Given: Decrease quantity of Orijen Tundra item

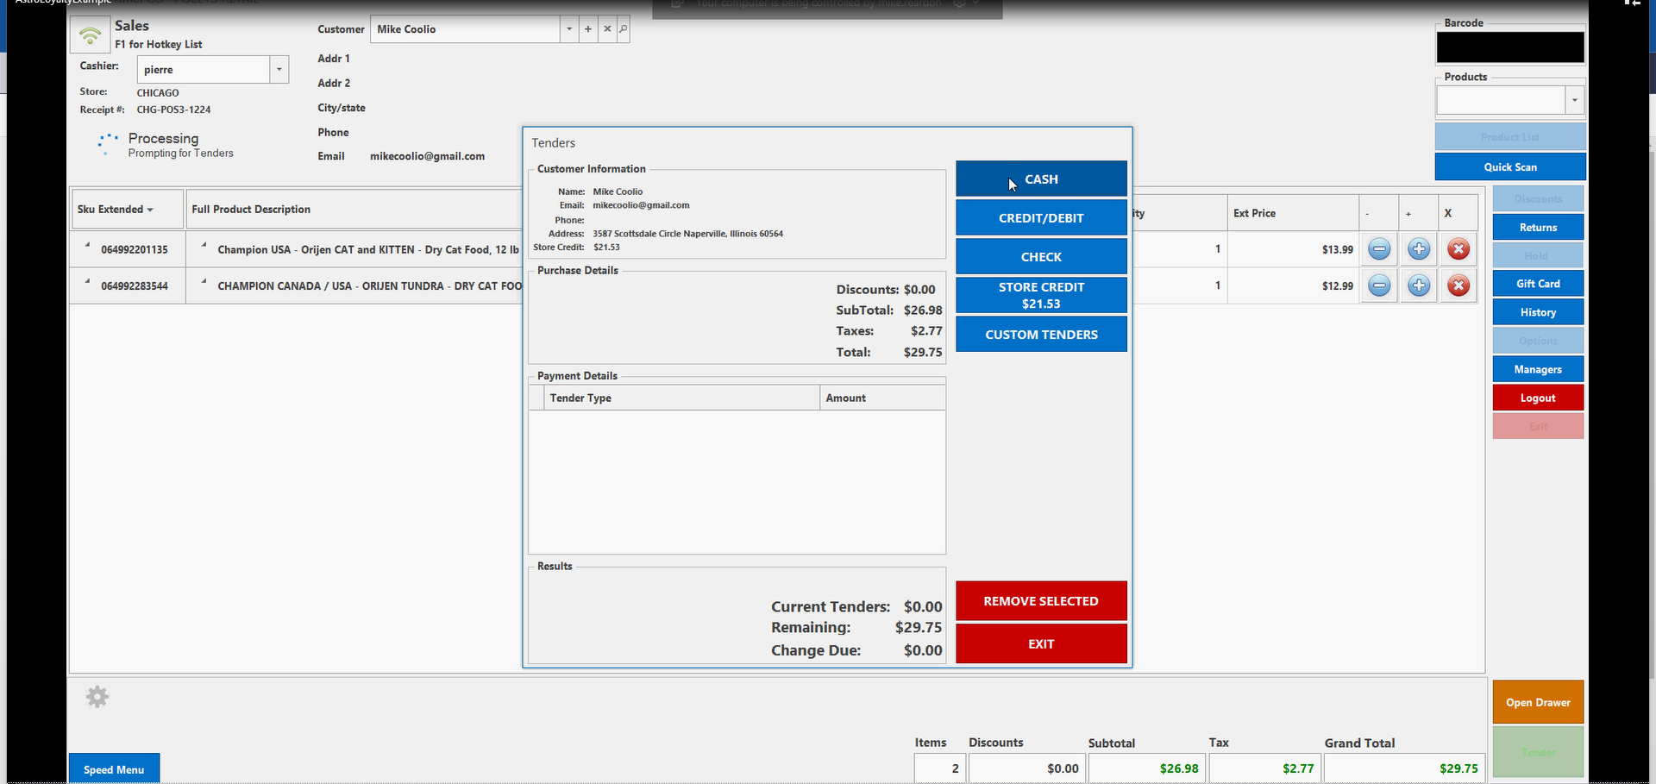Looking at the screenshot, I should (1379, 286).
